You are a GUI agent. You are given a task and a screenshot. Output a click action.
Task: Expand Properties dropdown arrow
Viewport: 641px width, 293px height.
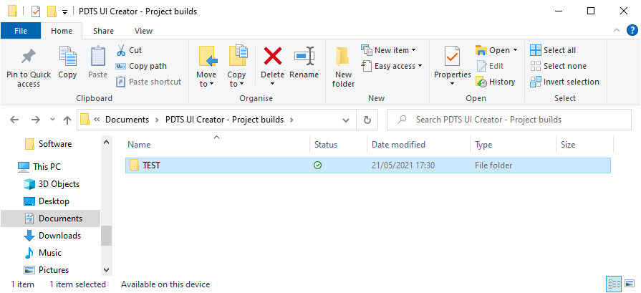[452, 84]
